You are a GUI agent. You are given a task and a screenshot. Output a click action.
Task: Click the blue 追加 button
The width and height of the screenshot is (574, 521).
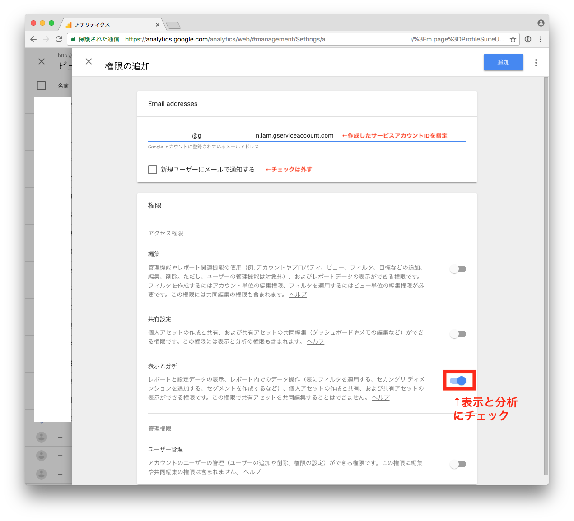tap(503, 62)
